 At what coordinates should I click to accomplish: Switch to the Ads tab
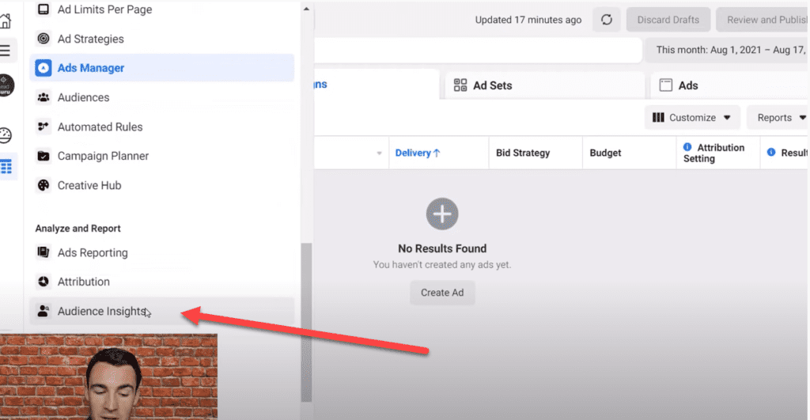(729, 85)
